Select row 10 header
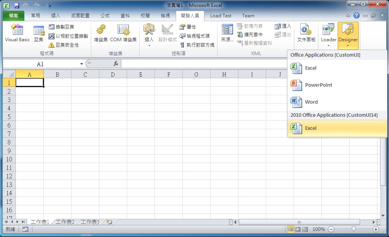389x237 pixels. (9, 159)
